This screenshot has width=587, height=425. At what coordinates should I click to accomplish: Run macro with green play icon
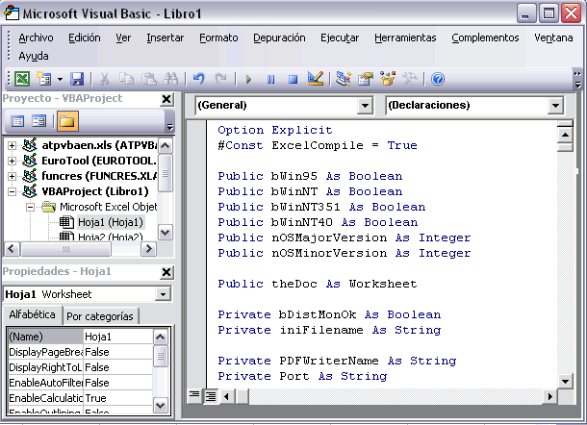pos(248,79)
